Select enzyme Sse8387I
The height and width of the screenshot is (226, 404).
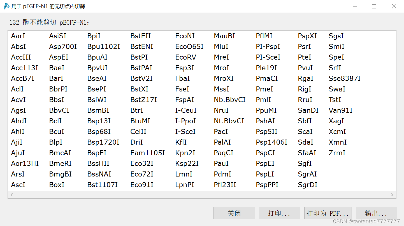point(345,79)
